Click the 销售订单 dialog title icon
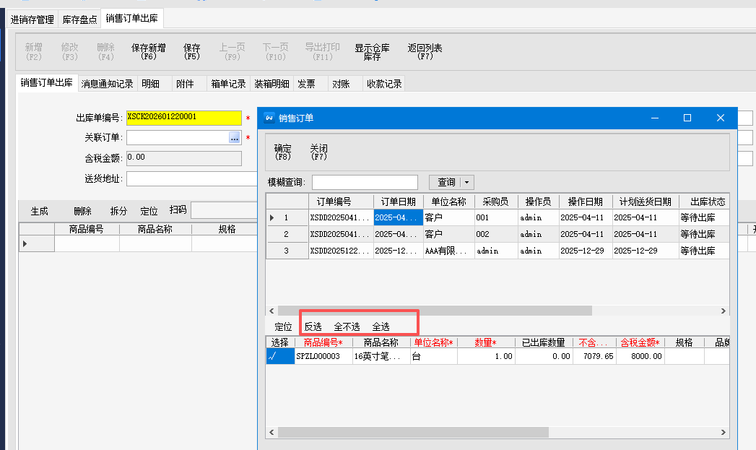The width and height of the screenshot is (756, 450). tap(269, 118)
